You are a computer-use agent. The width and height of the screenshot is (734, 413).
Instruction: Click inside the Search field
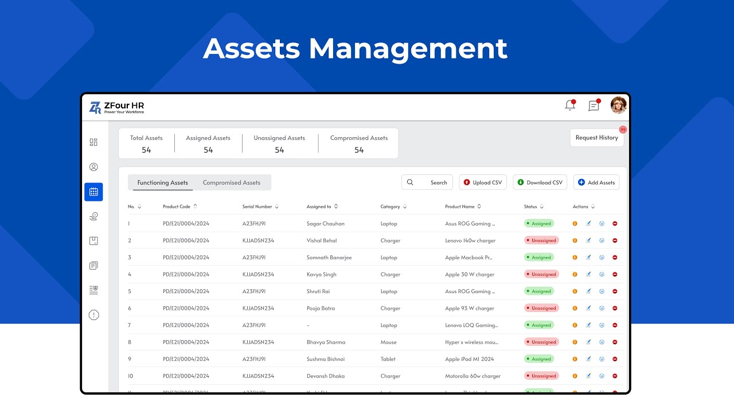point(430,182)
